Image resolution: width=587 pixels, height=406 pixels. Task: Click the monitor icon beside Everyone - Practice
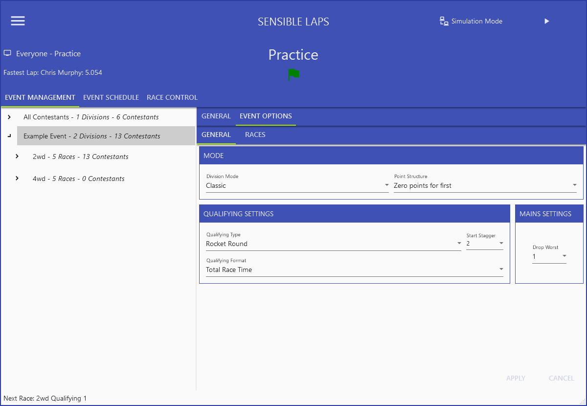[x=7, y=53]
